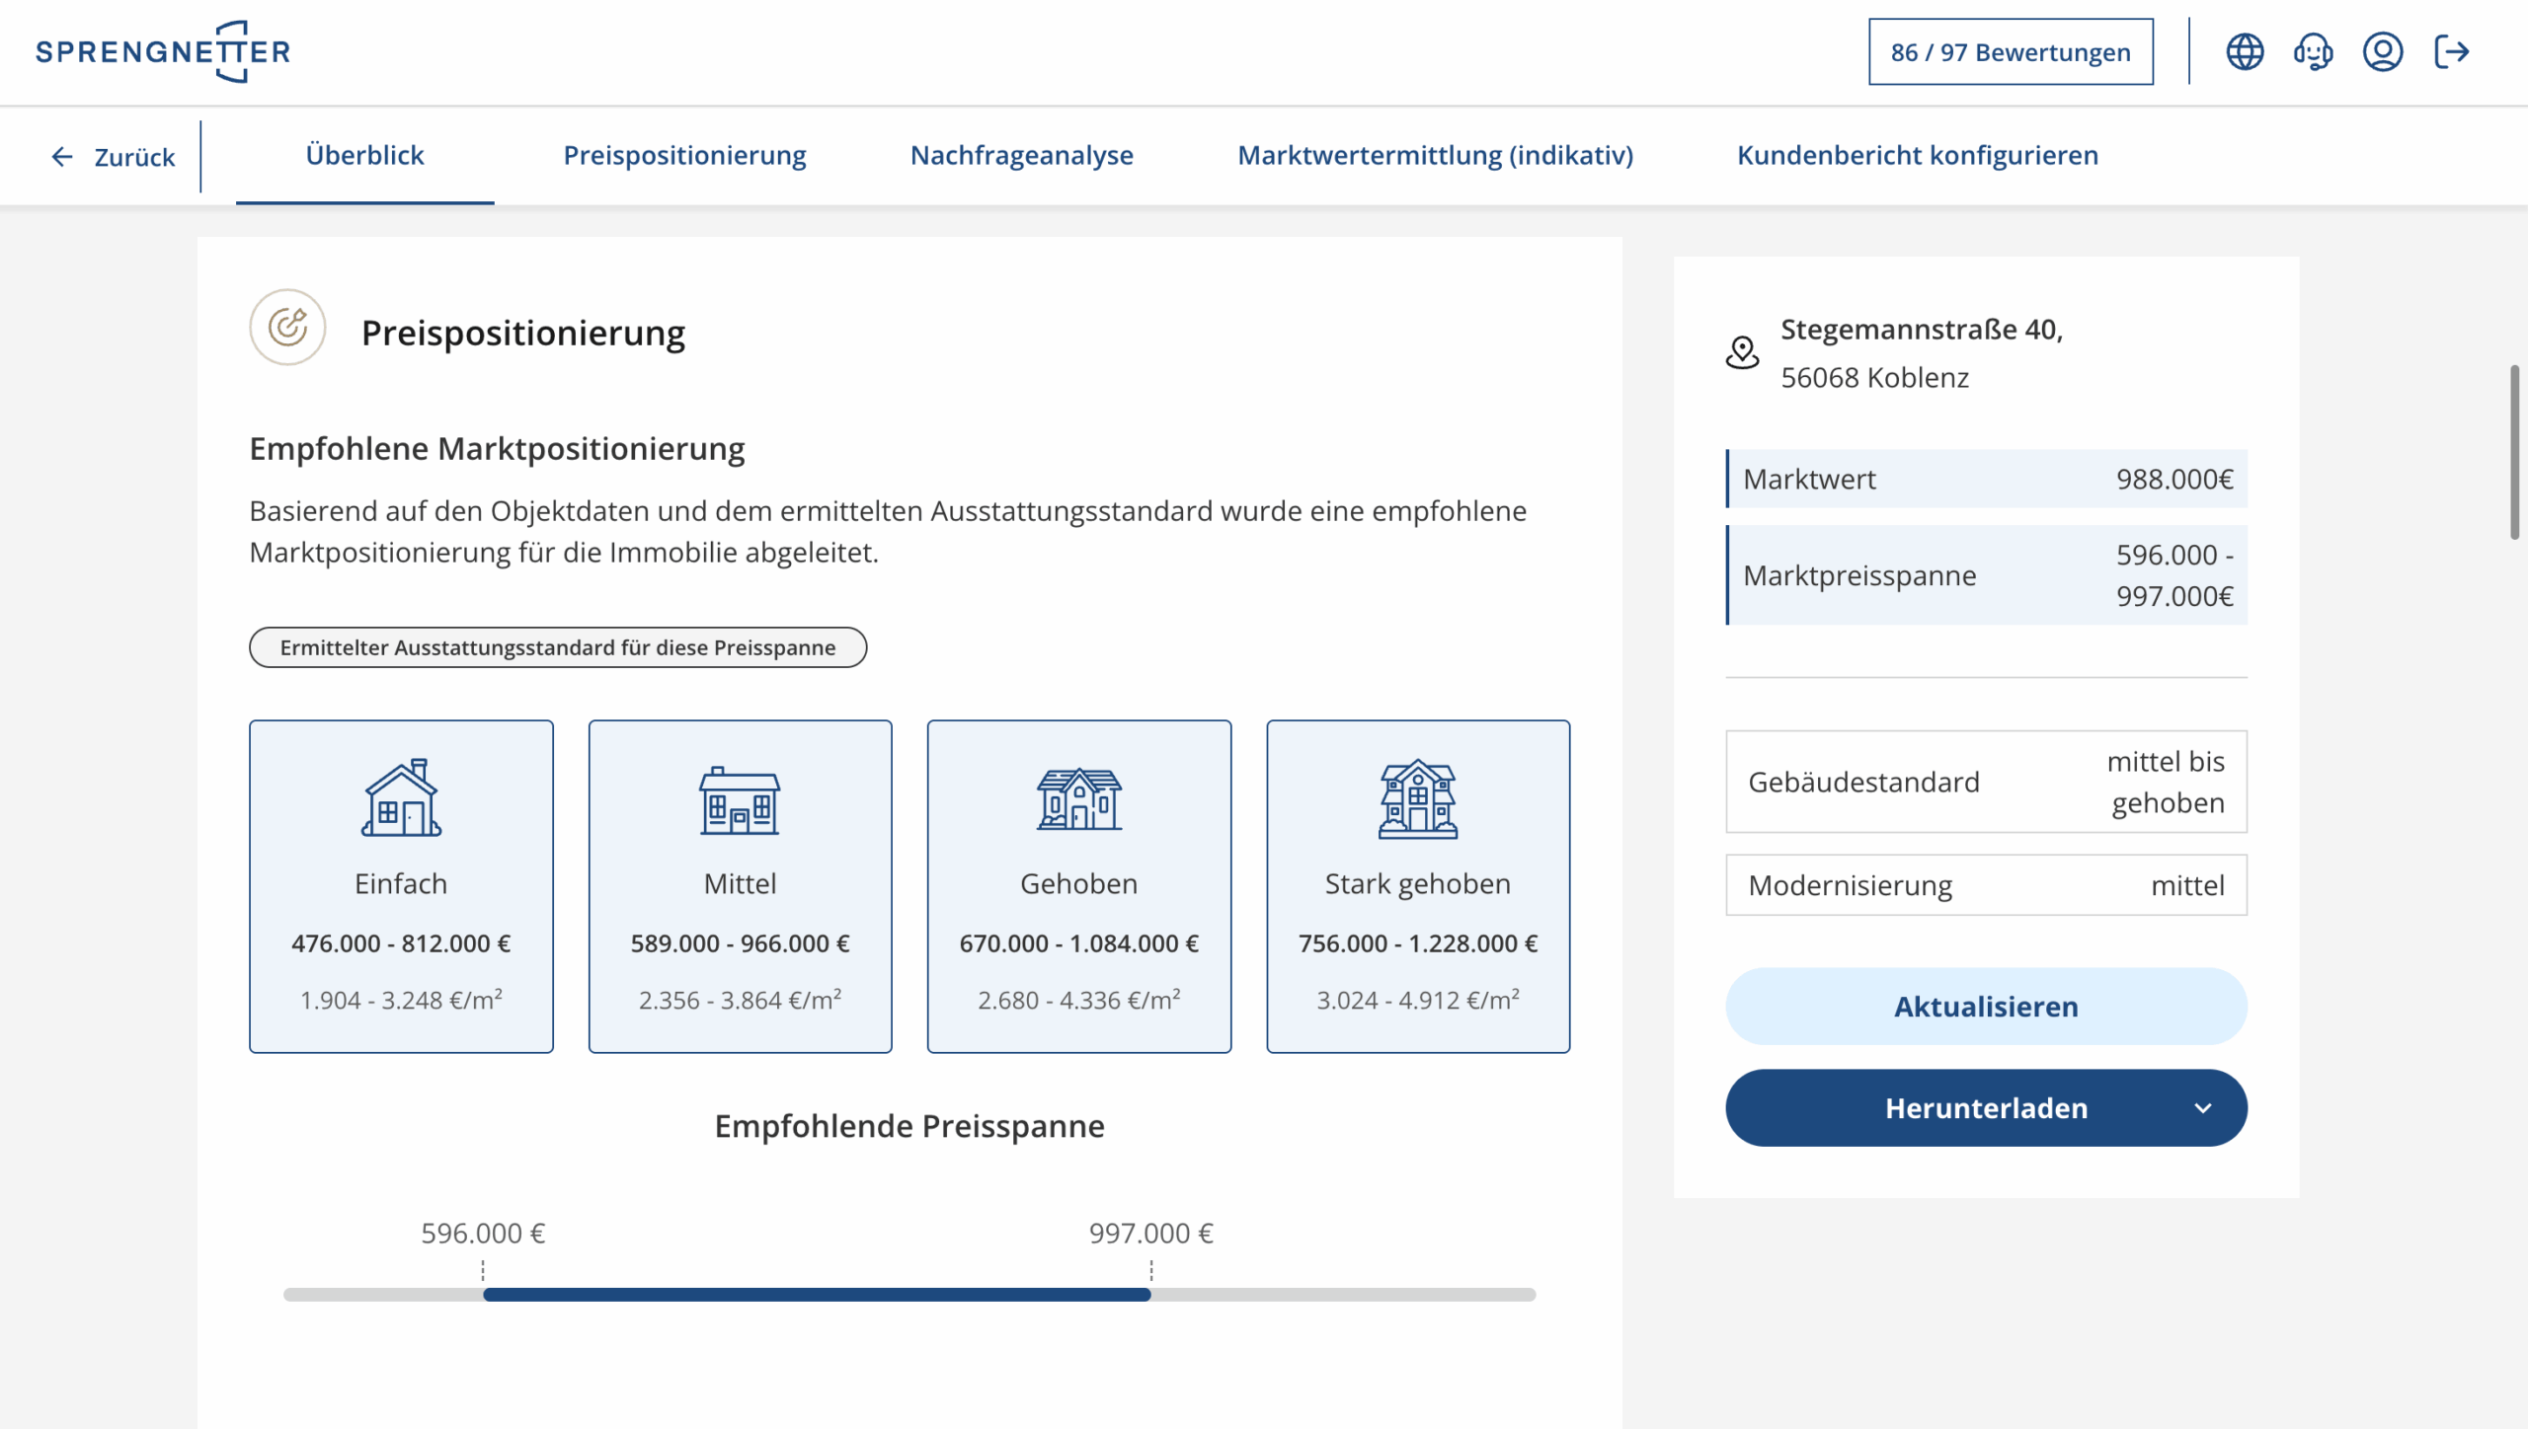Viewport: 2528px width, 1429px height.
Task: Click the Empfohlene Marktpositionierung heading
Action: coord(497,448)
